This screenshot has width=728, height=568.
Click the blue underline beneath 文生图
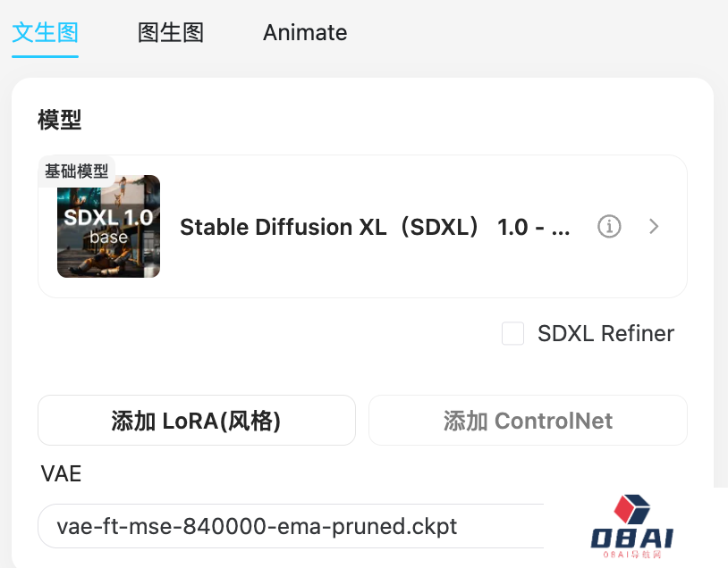45,55
